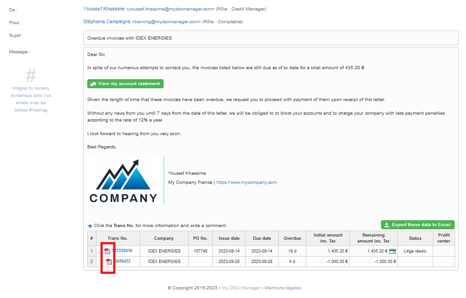Image resolution: width=466 pixels, height=298 pixels.
Task: Open Mentions légales footer link
Action: tap(283, 288)
